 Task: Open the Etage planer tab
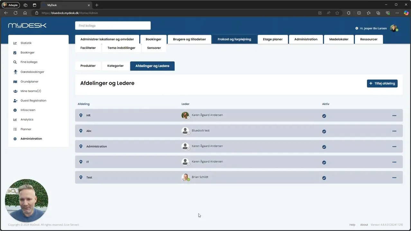click(x=273, y=39)
